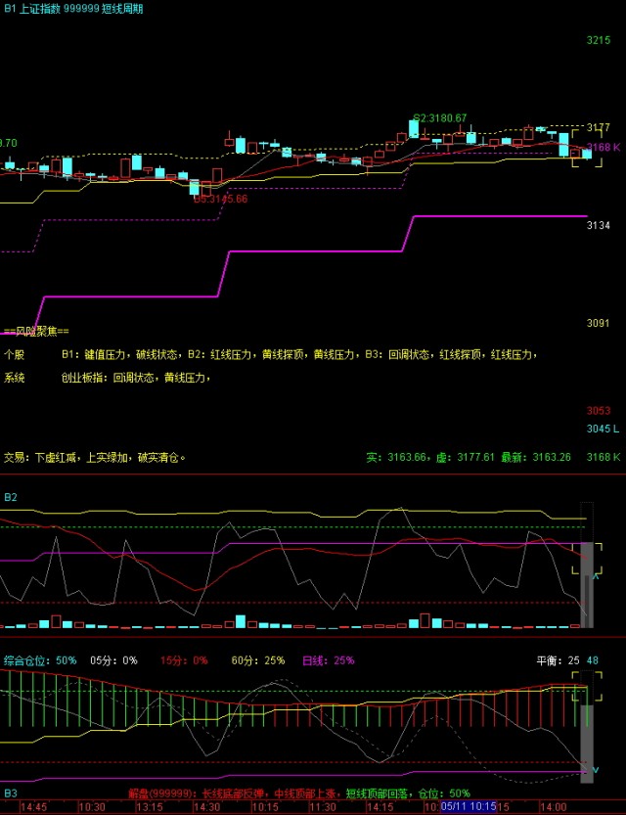Image resolution: width=626 pixels, height=815 pixels.
Task: Click the 3168 K magenta price tag
Action: click(x=604, y=147)
